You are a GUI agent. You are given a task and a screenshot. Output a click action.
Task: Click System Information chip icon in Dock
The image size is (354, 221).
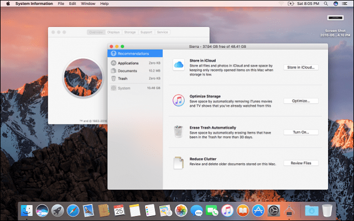pyautogui.click(x=289, y=211)
